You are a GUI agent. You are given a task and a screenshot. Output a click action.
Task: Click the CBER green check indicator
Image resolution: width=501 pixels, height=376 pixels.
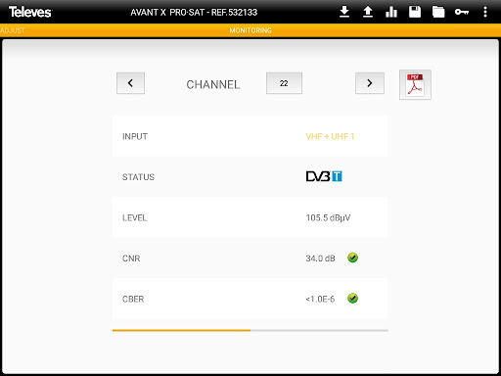coord(352,298)
